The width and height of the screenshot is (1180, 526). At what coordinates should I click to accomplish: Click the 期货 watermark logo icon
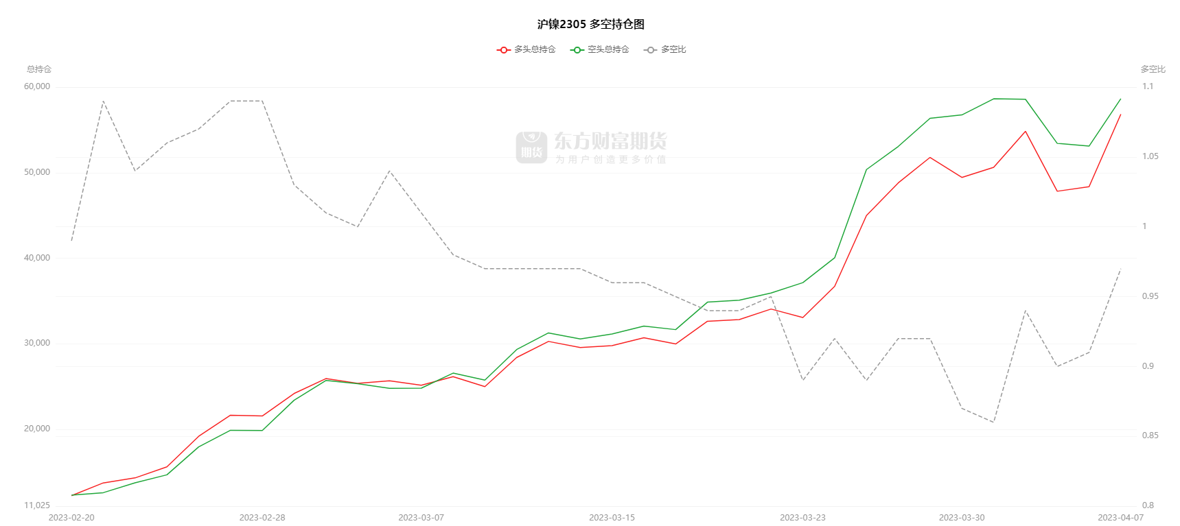click(x=531, y=147)
